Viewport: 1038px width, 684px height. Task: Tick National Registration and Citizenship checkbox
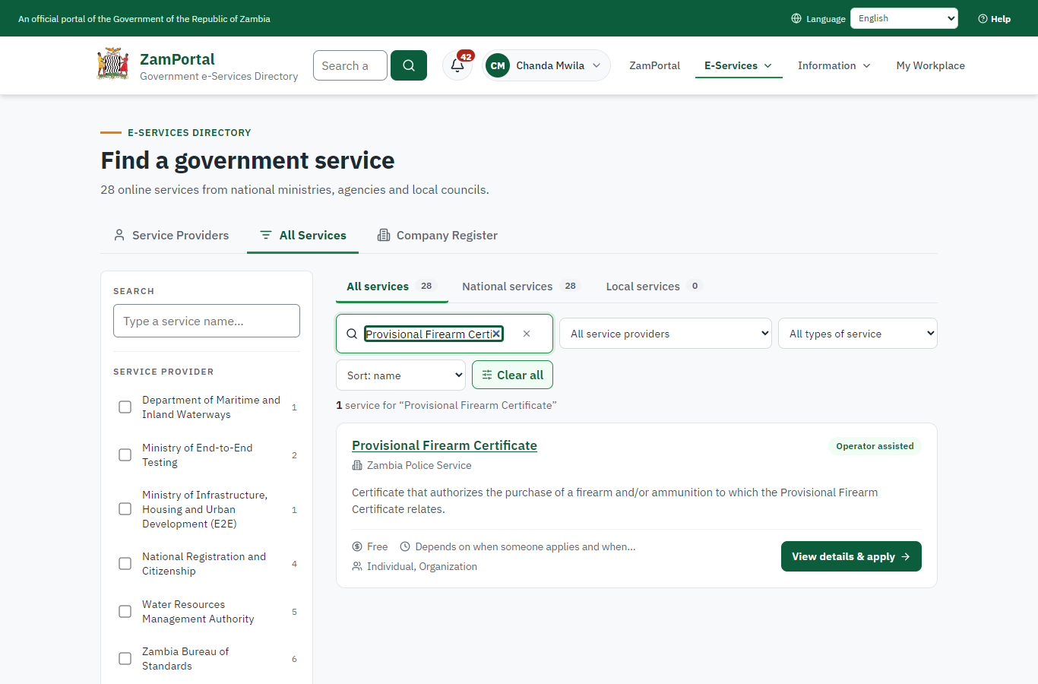pos(125,564)
